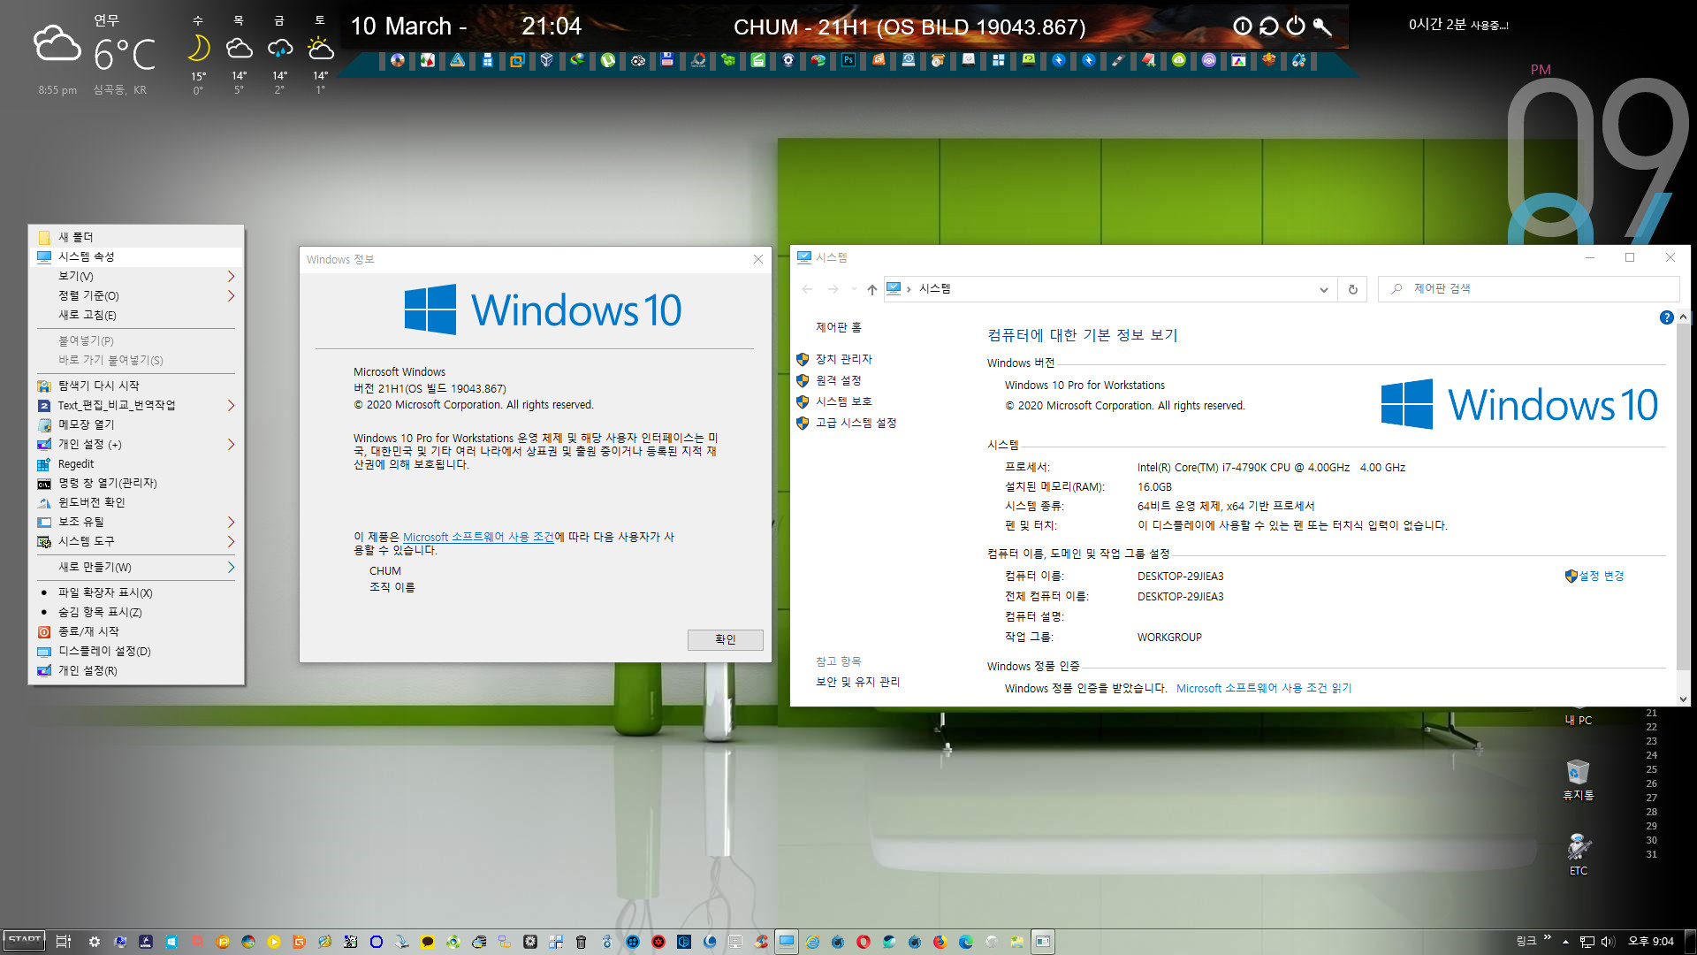Go to 제어판 홈 link
The width and height of the screenshot is (1697, 955).
click(x=838, y=327)
